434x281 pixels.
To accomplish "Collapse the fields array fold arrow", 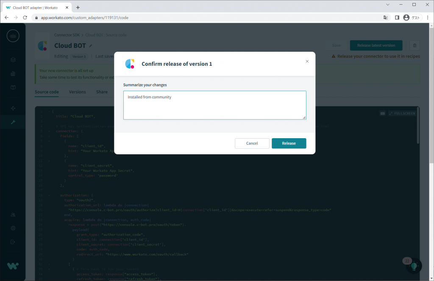I will coord(49,136).
